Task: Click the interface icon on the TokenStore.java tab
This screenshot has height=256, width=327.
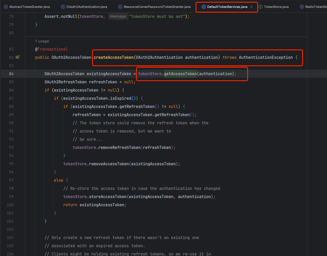Action: pyautogui.click(x=261, y=7)
